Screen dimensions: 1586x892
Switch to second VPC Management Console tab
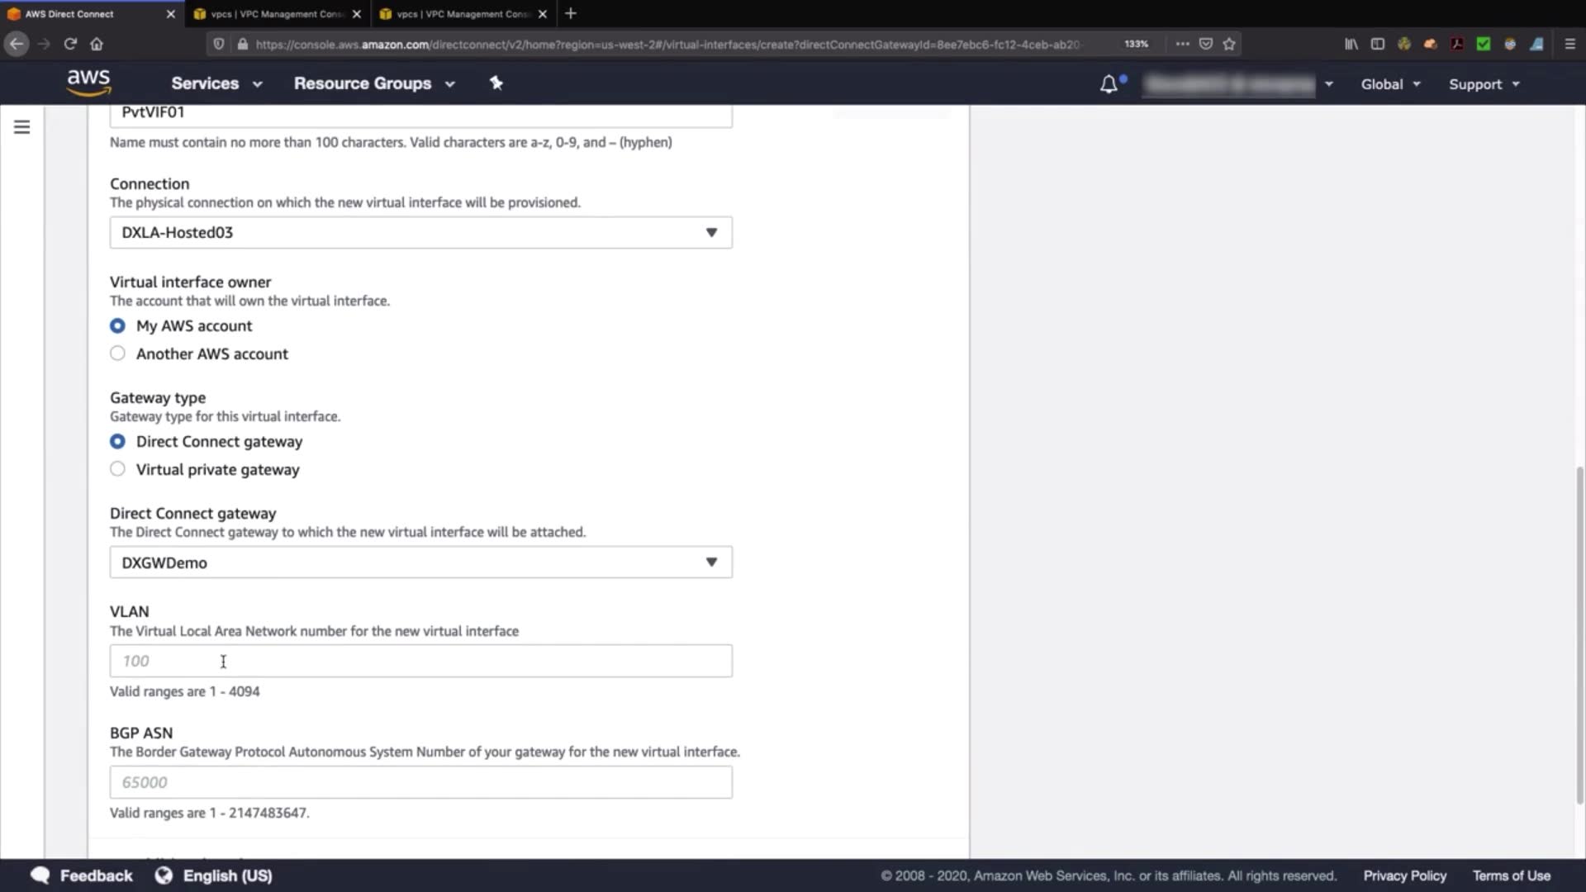(x=463, y=14)
